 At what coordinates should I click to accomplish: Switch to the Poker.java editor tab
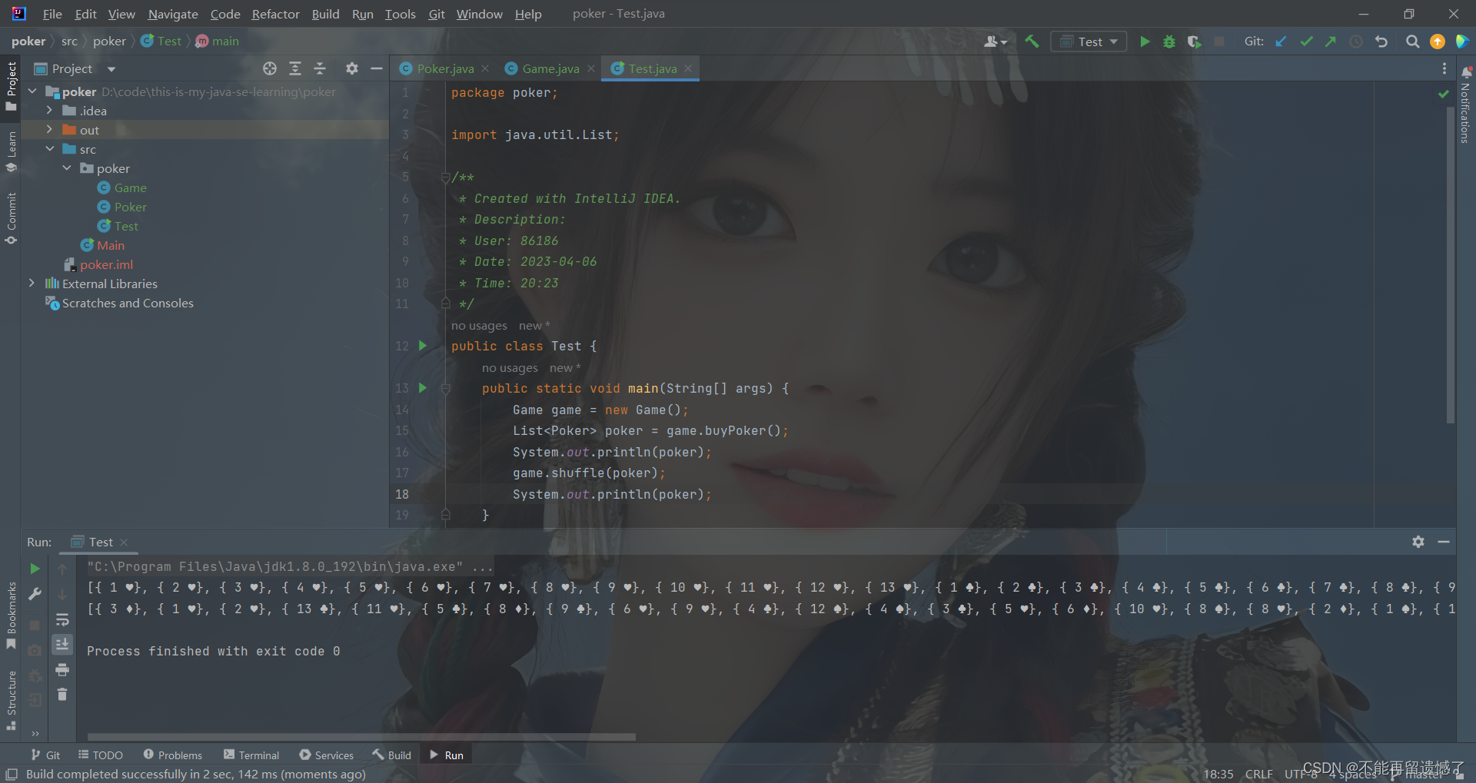[x=445, y=68]
